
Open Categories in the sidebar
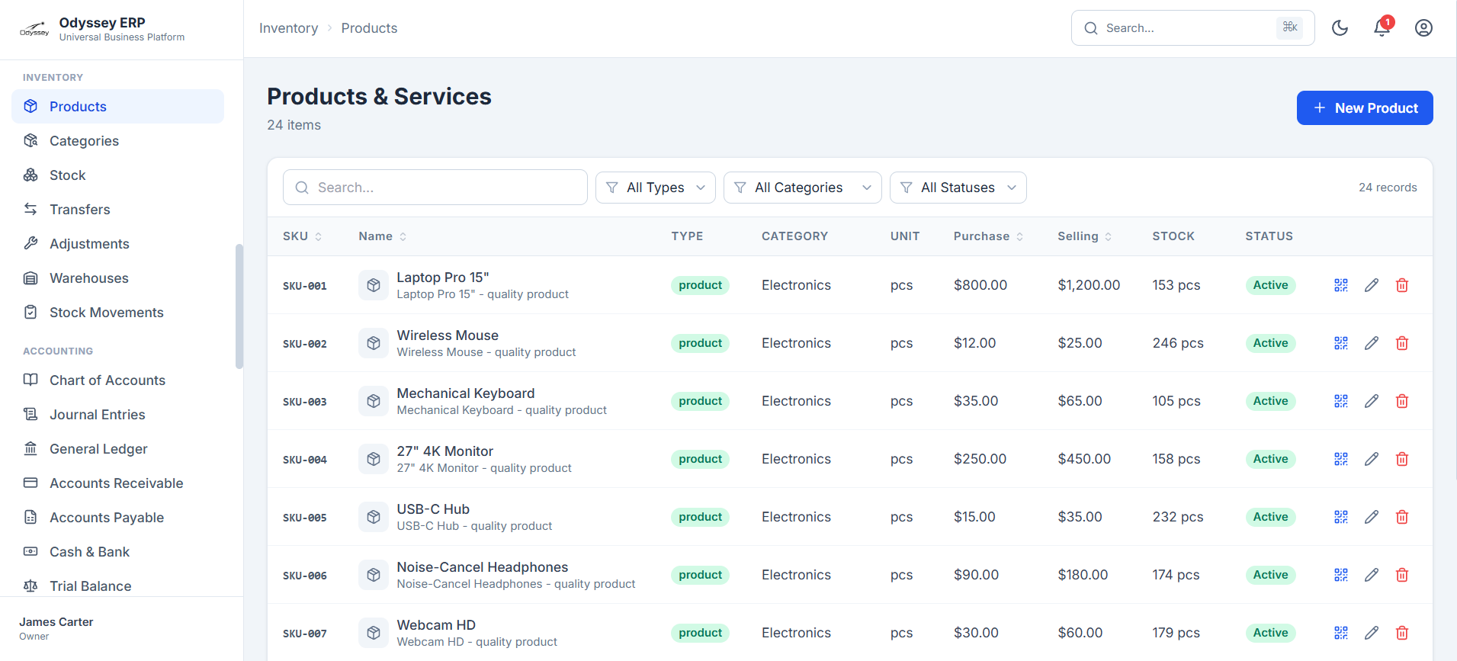click(117, 141)
